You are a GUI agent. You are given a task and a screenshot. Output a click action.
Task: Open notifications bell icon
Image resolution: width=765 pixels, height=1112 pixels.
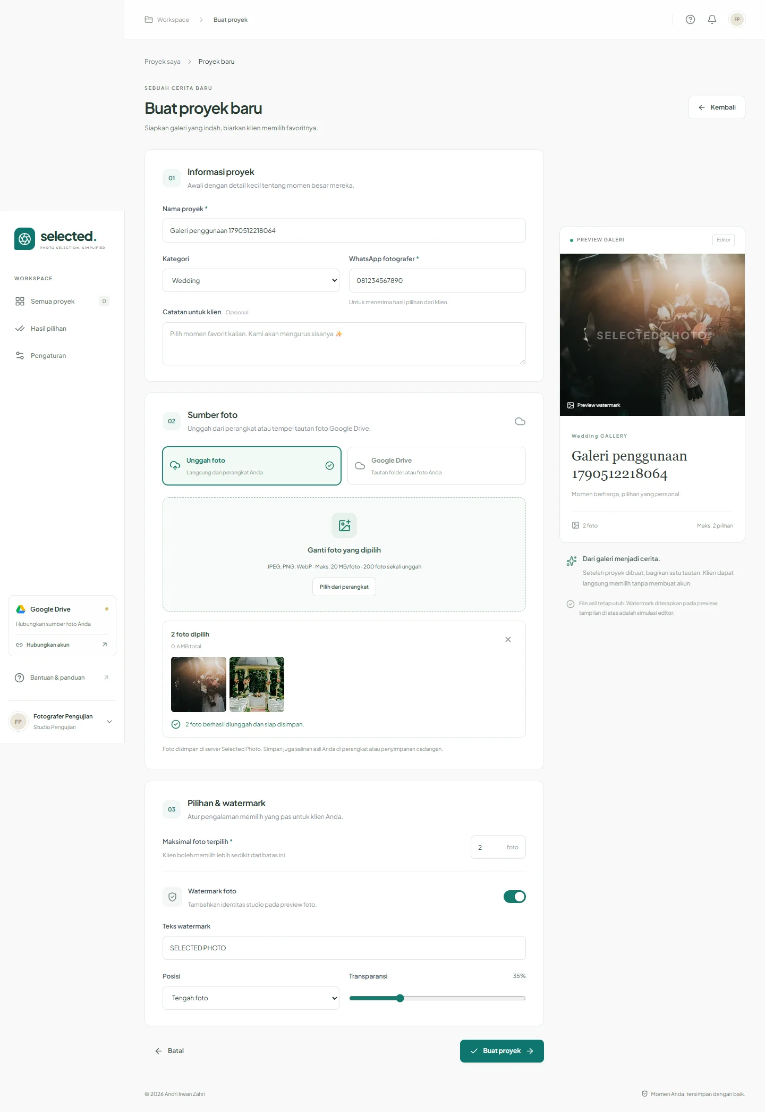coord(712,20)
